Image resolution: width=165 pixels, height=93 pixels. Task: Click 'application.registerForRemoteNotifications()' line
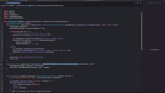pyautogui.click(x=26, y=57)
